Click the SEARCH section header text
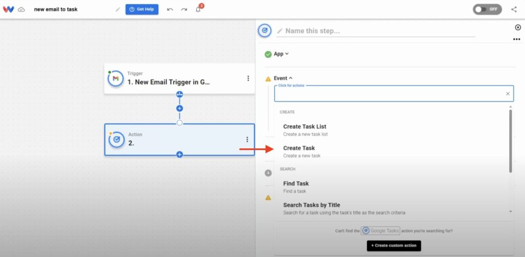 (288, 169)
